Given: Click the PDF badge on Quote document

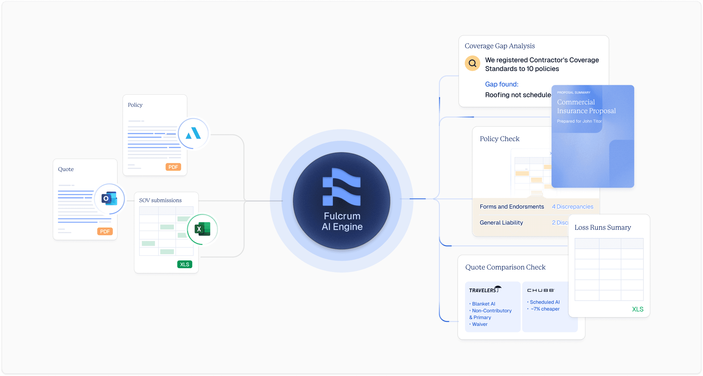Looking at the screenshot, I should [x=105, y=231].
